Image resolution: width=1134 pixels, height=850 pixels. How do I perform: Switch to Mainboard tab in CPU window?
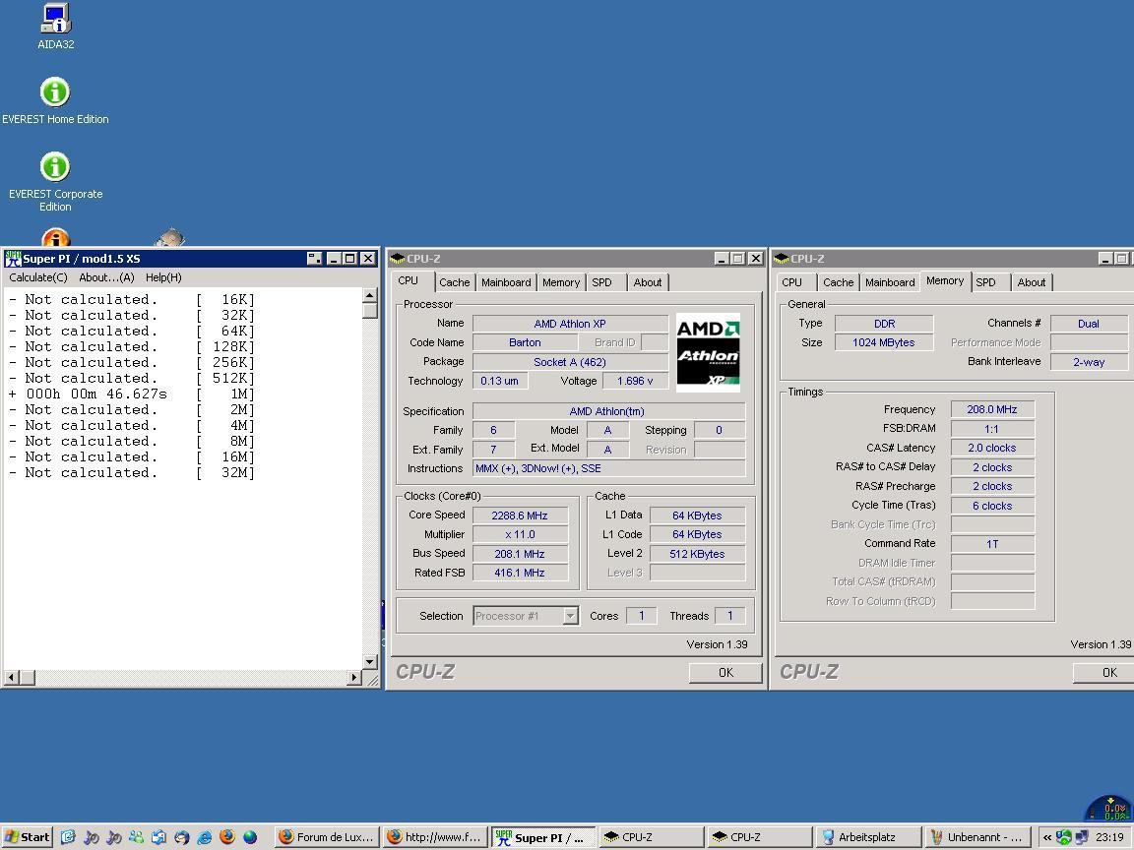(x=506, y=282)
